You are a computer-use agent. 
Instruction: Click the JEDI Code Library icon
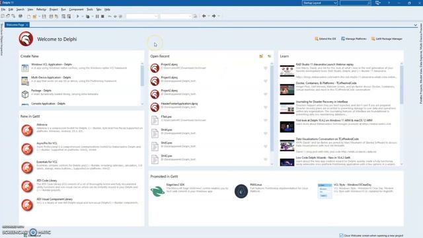[x=27, y=186]
